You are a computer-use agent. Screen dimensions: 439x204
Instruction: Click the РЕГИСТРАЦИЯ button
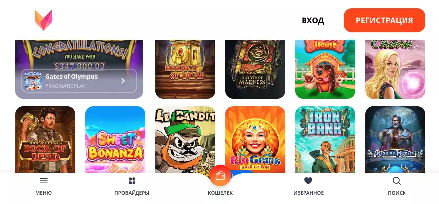pyautogui.click(x=384, y=20)
